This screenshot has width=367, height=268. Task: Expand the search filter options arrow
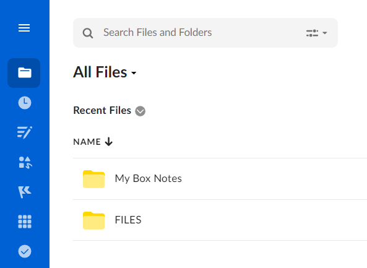pyautogui.click(x=324, y=33)
